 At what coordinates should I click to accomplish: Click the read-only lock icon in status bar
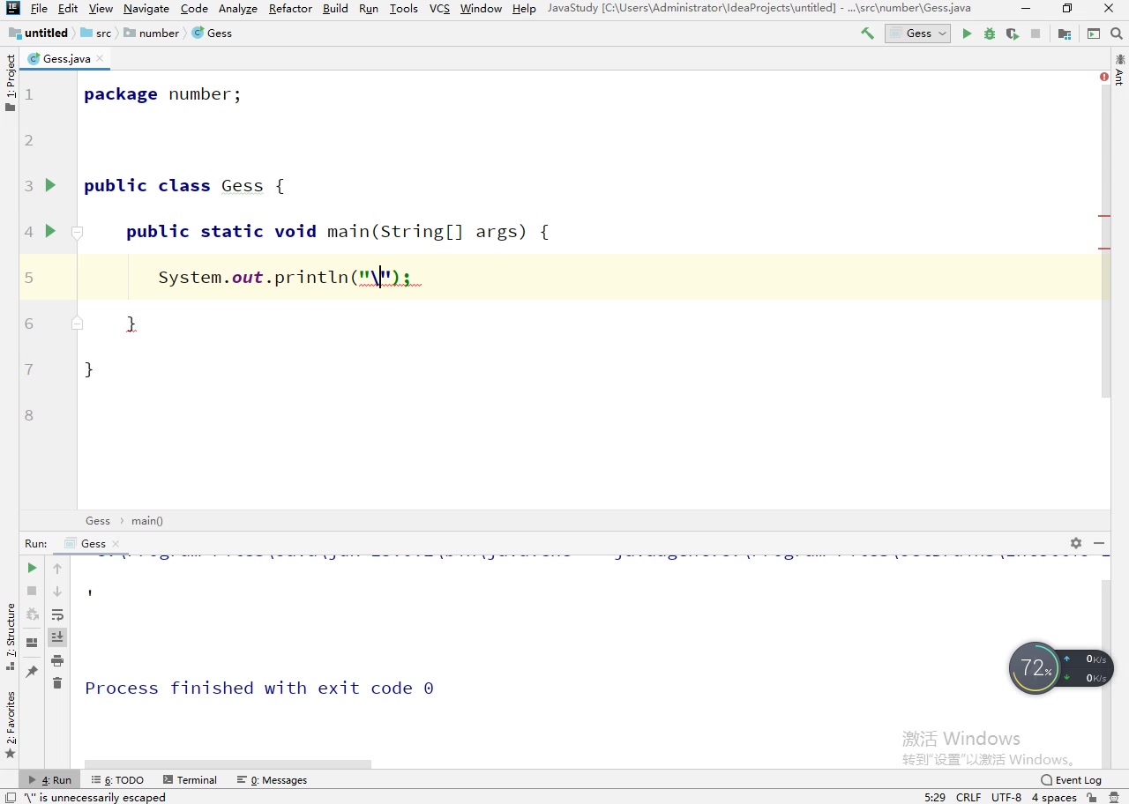(x=1092, y=797)
